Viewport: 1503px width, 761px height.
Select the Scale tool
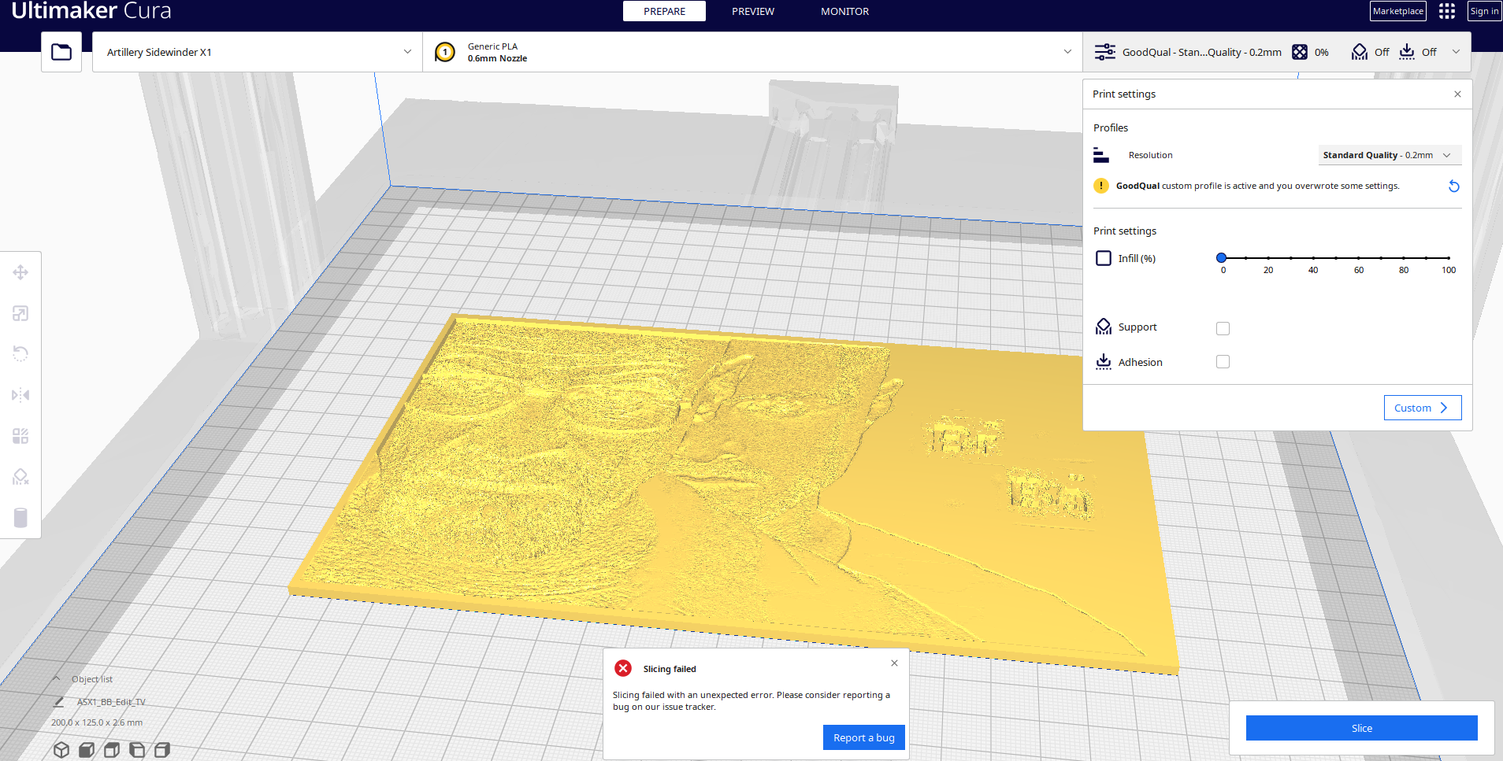20,312
